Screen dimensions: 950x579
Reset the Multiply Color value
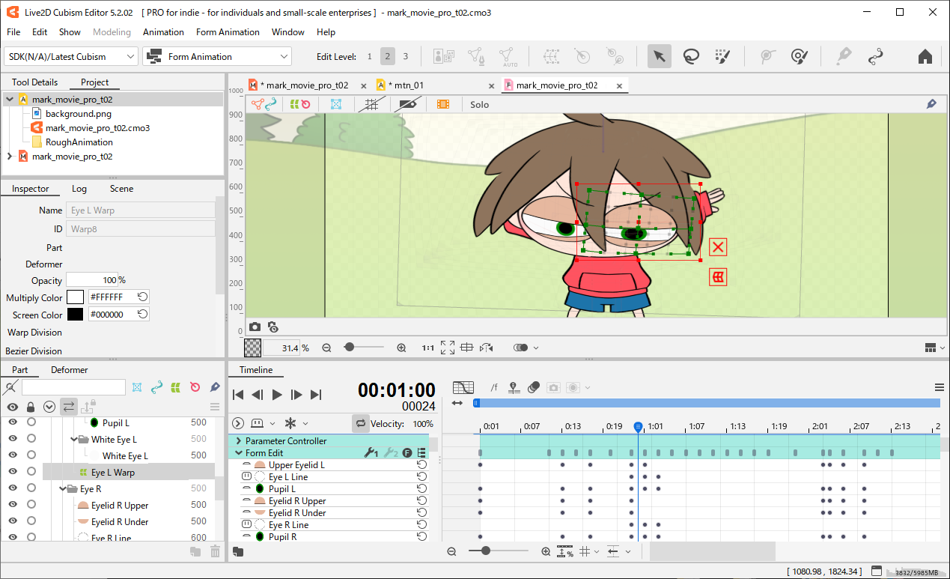pyautogui.click(x=142, y=297)
